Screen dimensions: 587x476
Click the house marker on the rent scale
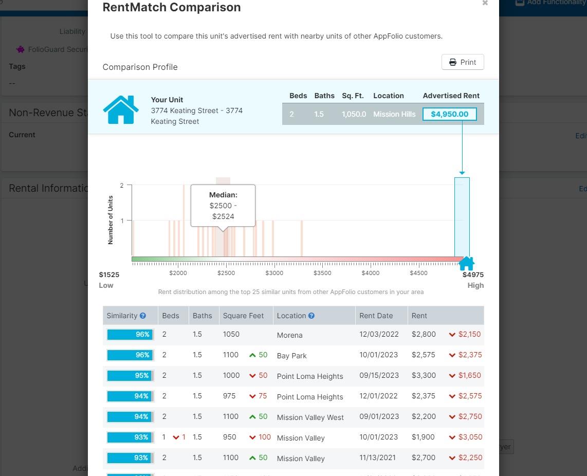coord(466,264)
